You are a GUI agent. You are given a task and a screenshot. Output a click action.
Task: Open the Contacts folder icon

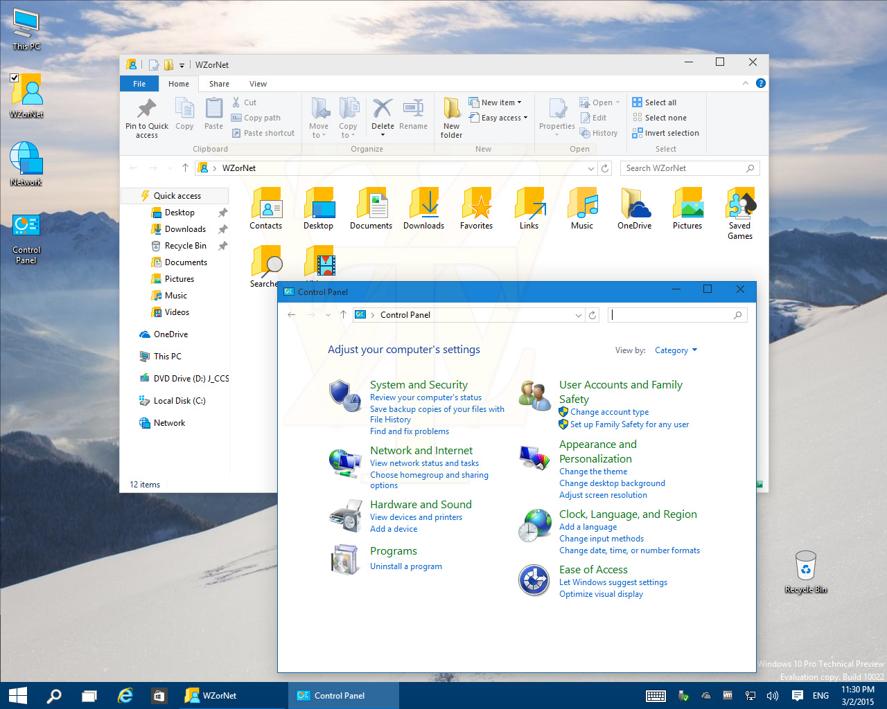click(x=266, y=204)
